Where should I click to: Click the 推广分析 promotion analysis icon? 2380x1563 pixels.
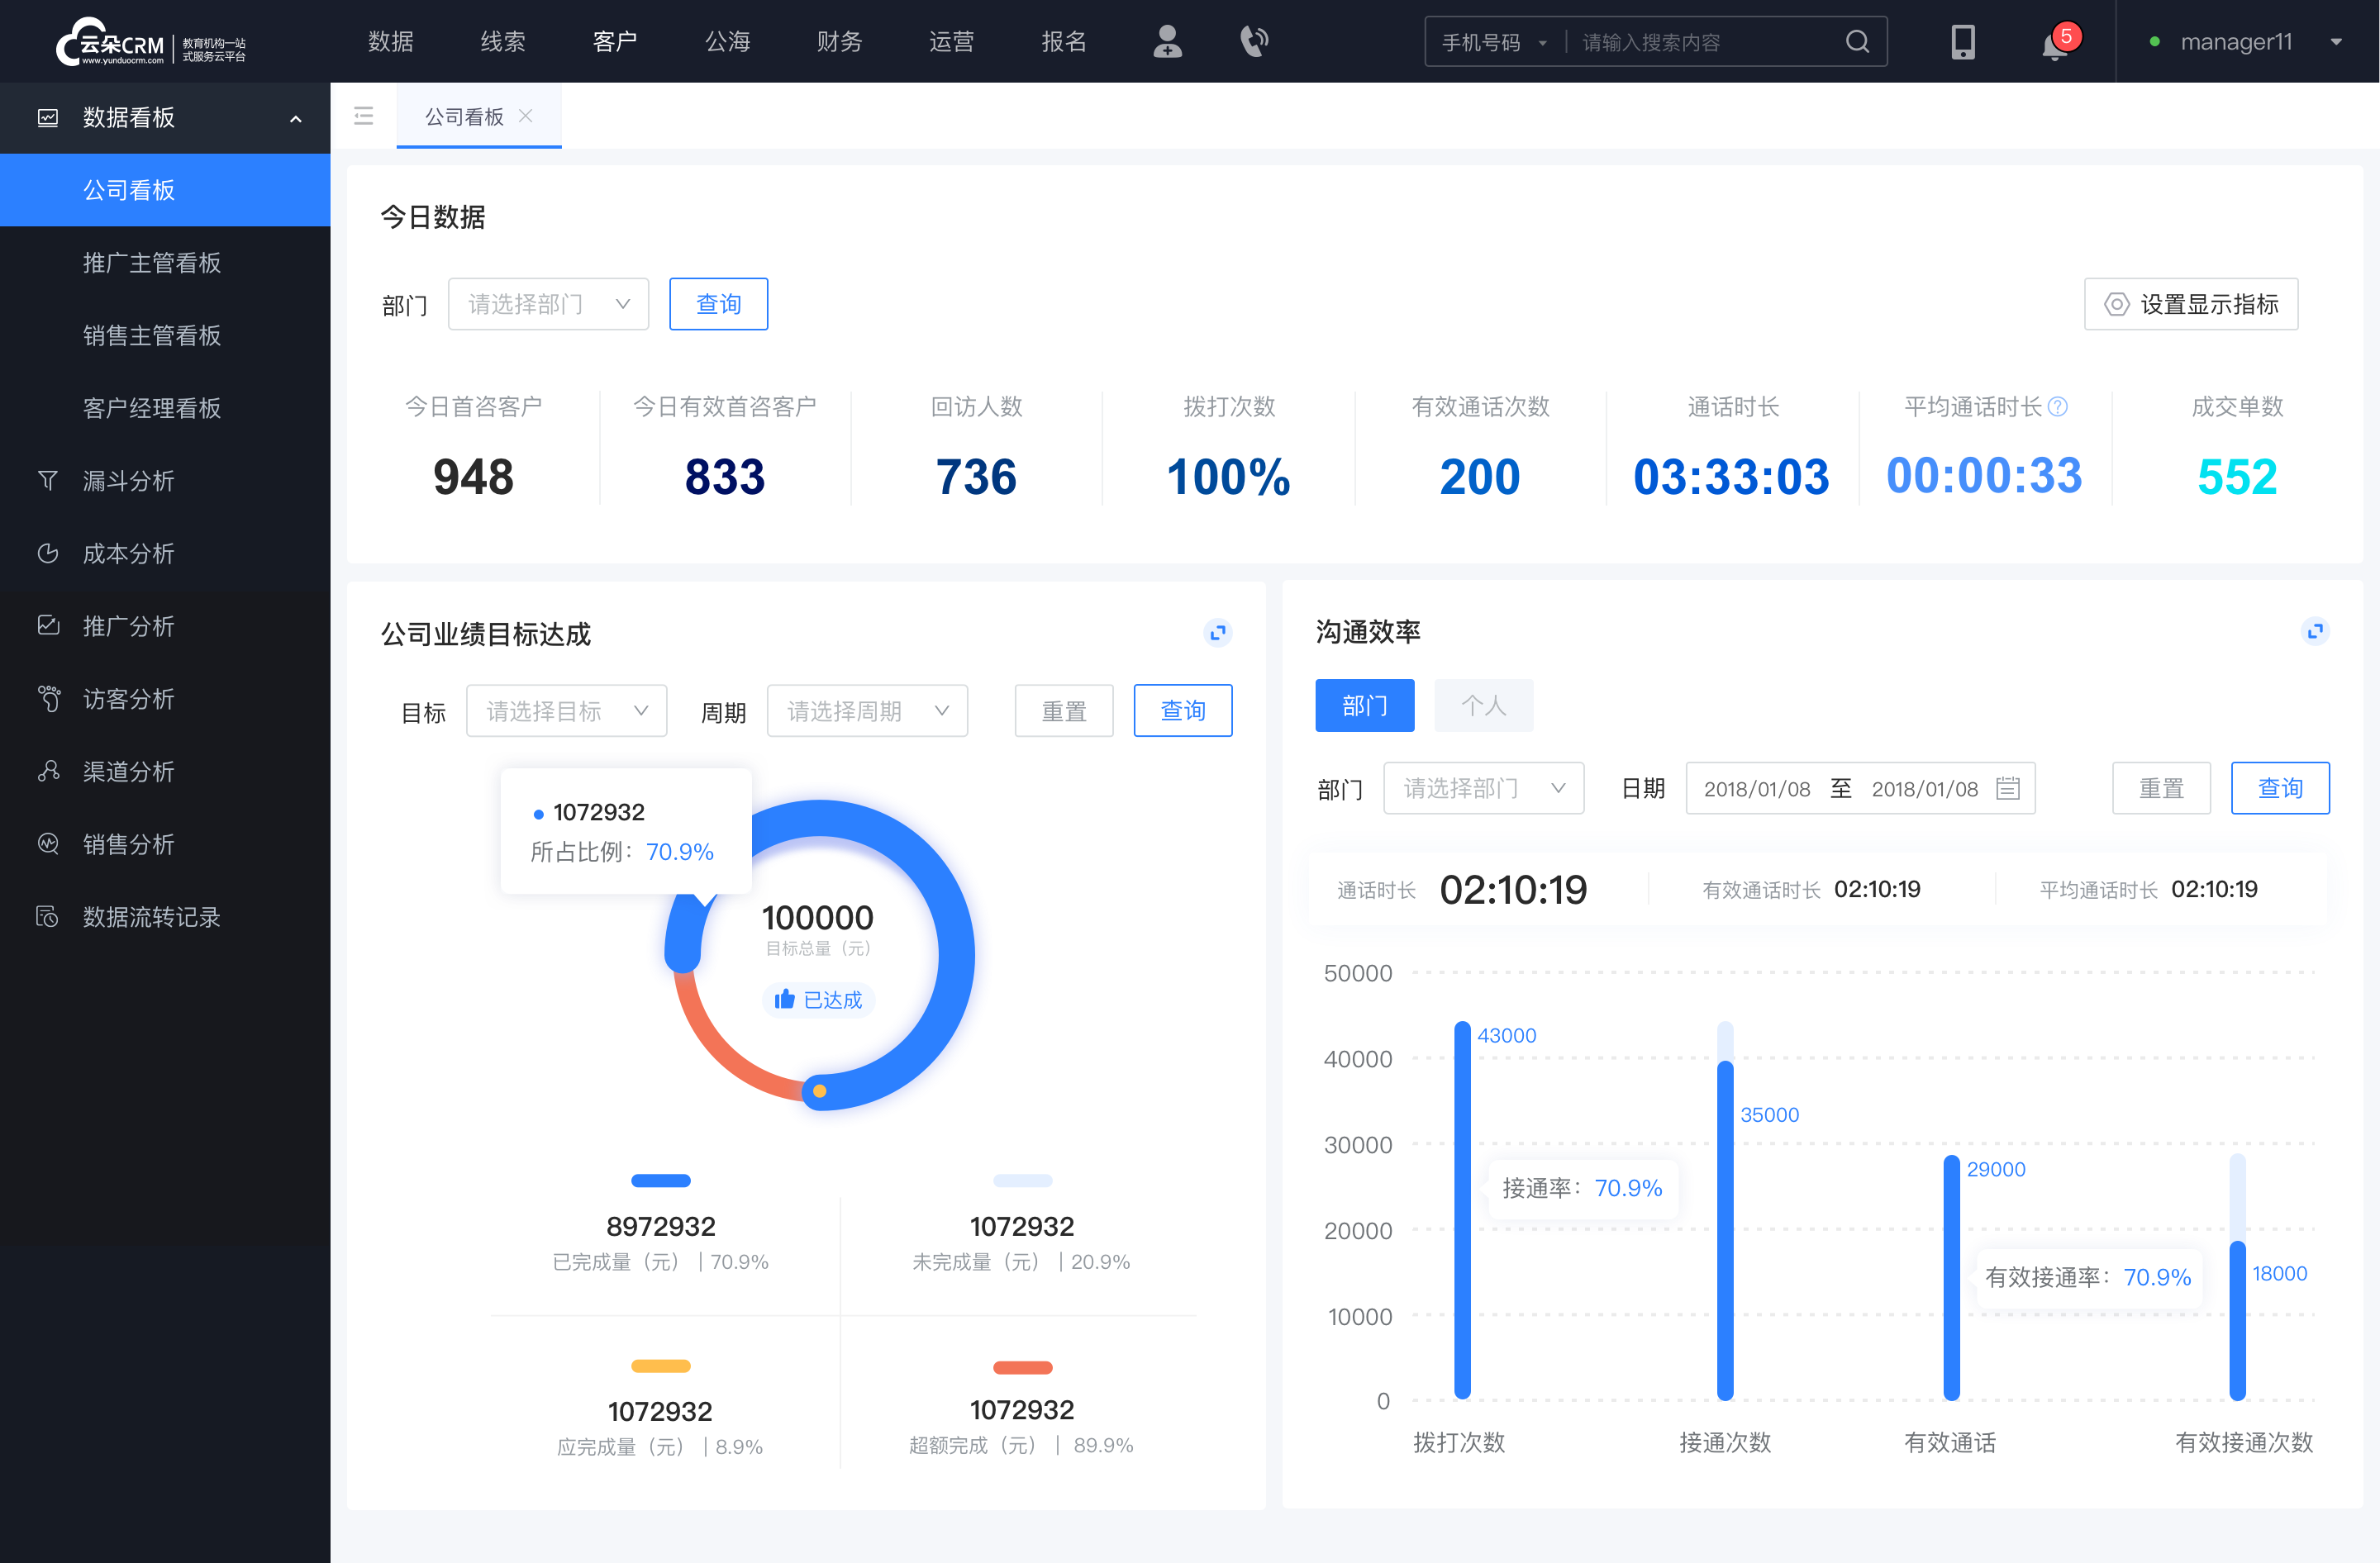pyautogui.click(x=47, y=623)
